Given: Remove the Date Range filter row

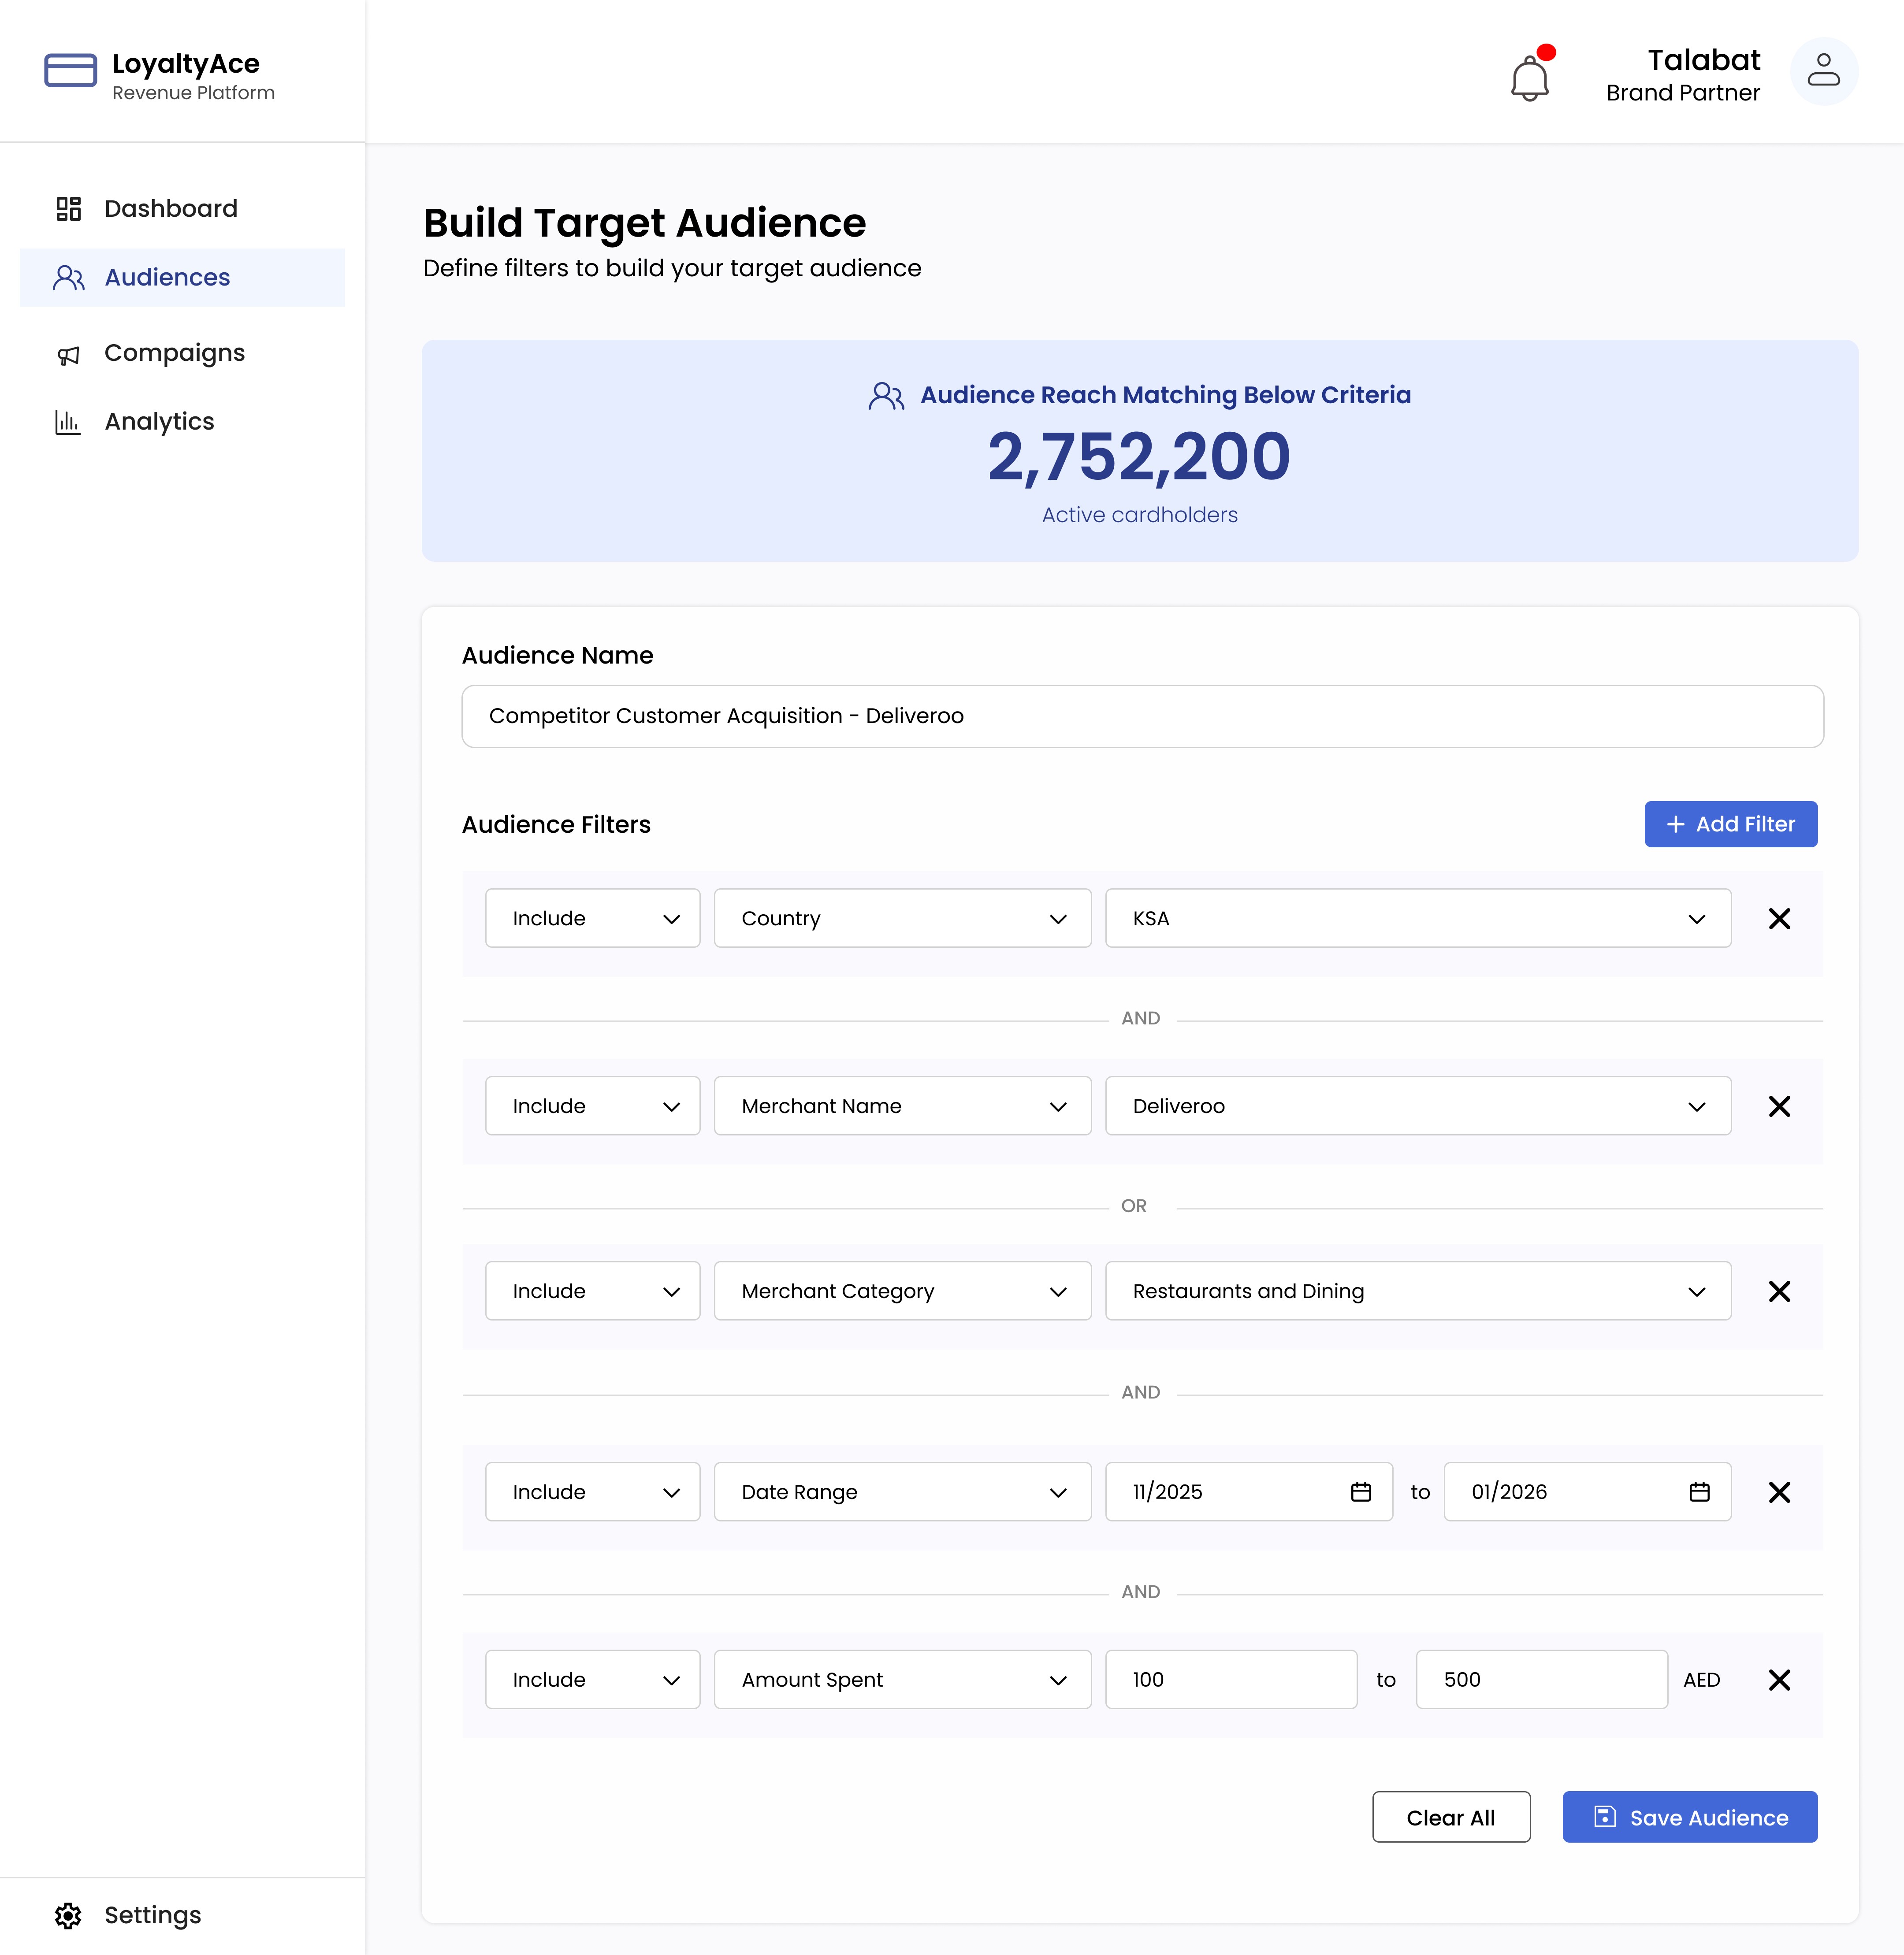Looking at the screenshot, I should (1779, 1492).
